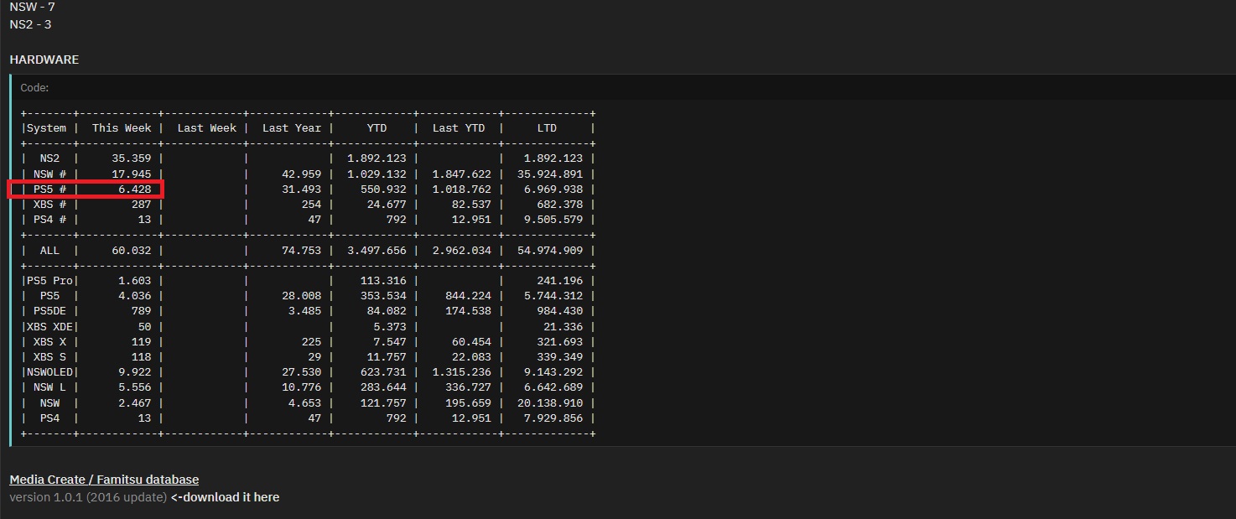
Task: Click XBS S LTD value 339.349
Action: tap(559, 357)
